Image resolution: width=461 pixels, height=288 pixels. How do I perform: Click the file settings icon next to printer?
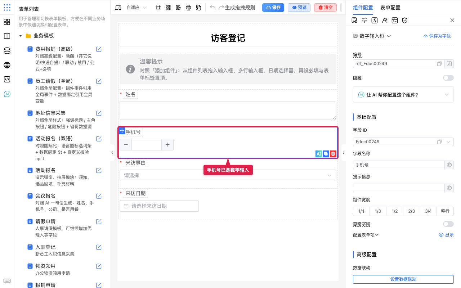(x=198, y=8)
